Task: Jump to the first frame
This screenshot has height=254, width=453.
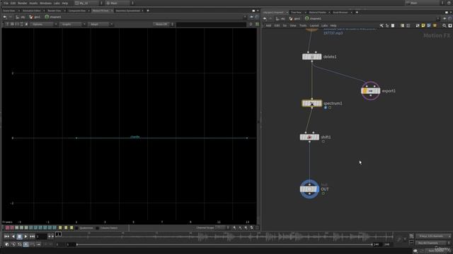Action: click(6, 236)
